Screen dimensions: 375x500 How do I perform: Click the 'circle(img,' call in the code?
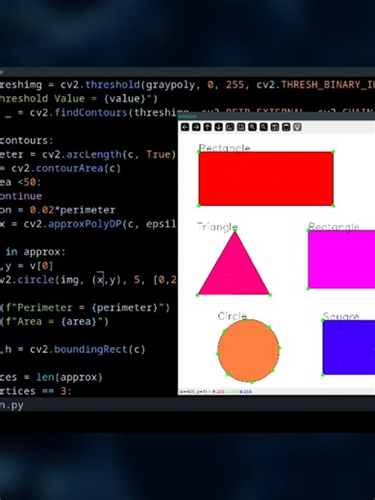[x=48, y=280]
